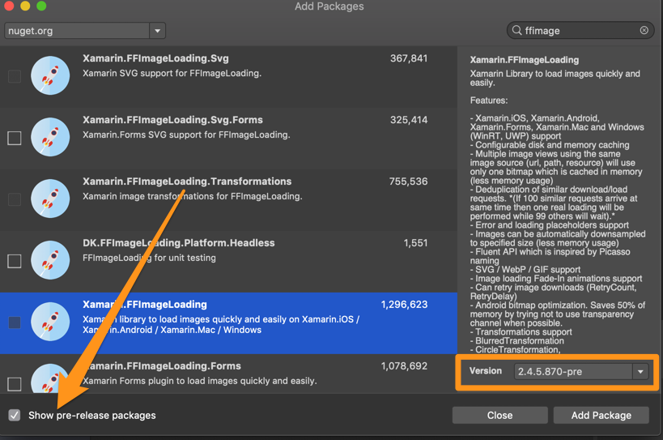The image size is (663, 440).
Task: Click 'Xamarin Forms plugin to load images' description
Action: [x=200, y=381]
